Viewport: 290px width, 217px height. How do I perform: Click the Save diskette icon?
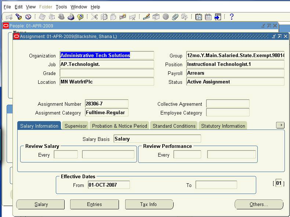click(x=42, y=17)
